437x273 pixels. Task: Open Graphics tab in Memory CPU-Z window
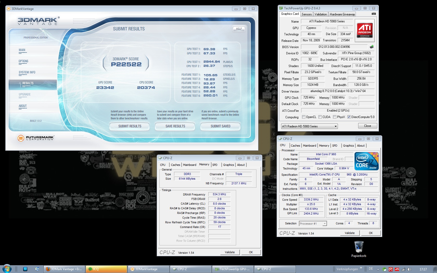[228, 165]
